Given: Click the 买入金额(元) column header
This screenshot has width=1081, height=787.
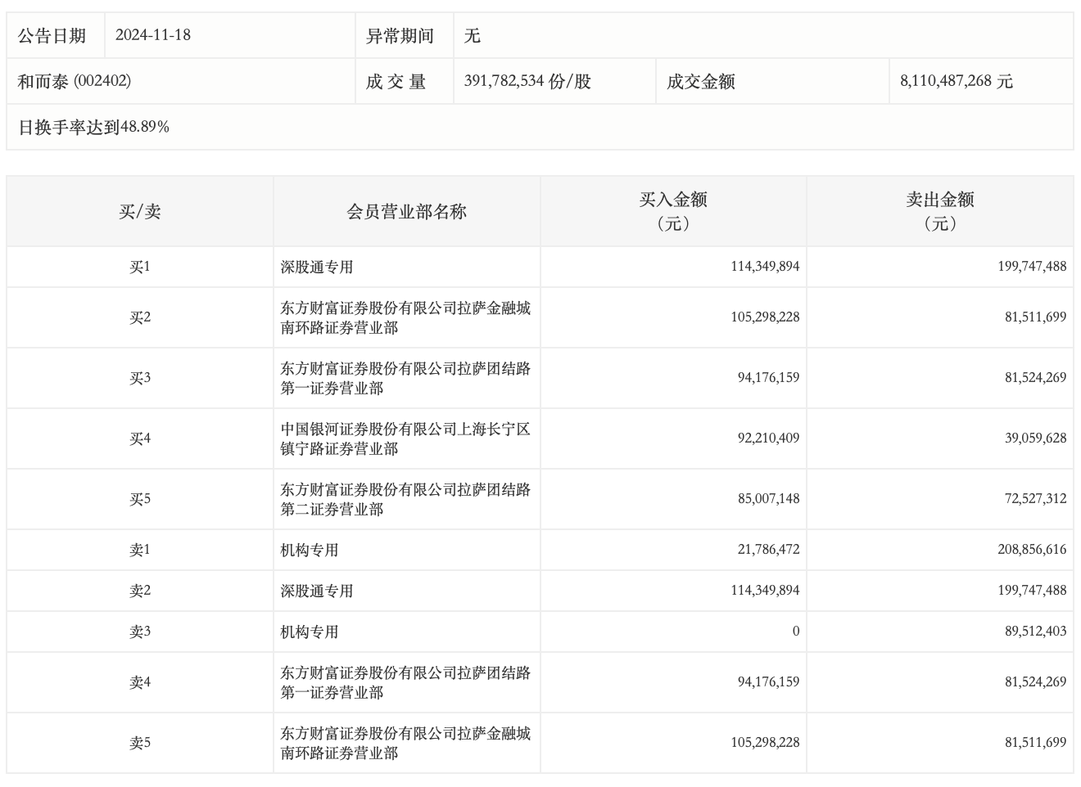Looking at the screenshot, I should click(x=672, y=212).
